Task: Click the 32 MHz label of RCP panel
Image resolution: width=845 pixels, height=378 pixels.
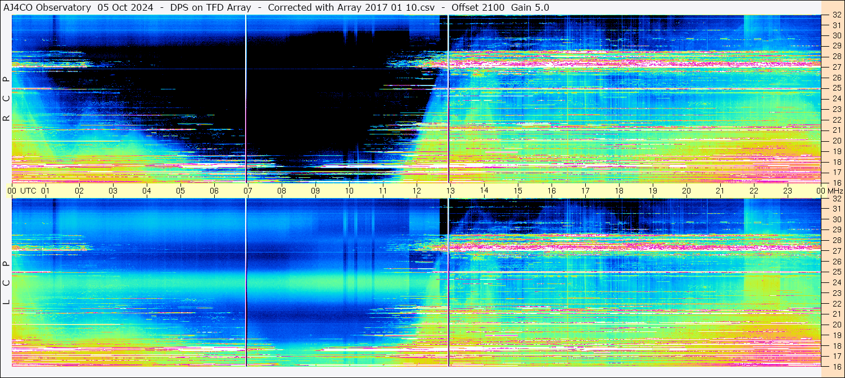Action: 836,15
